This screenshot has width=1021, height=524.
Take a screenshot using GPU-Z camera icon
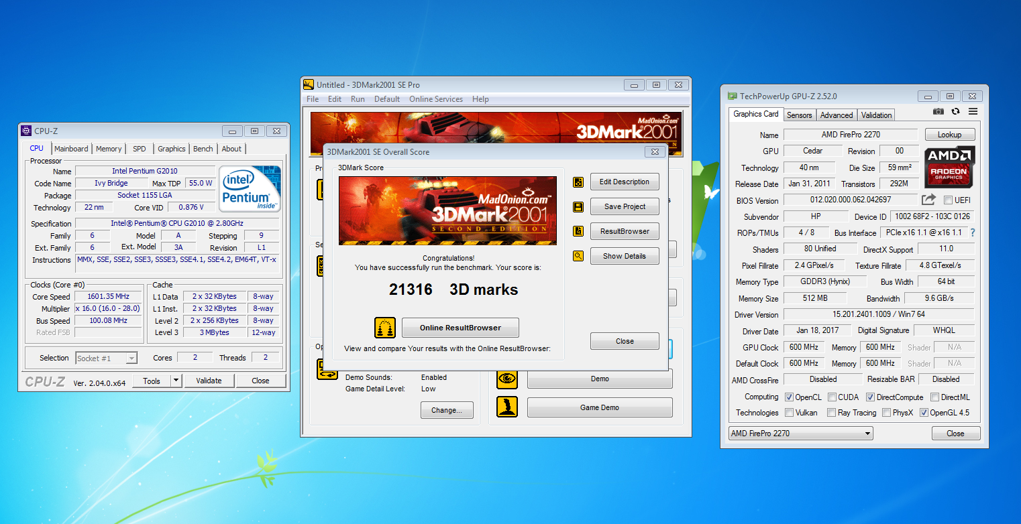(x=938, y=112)
